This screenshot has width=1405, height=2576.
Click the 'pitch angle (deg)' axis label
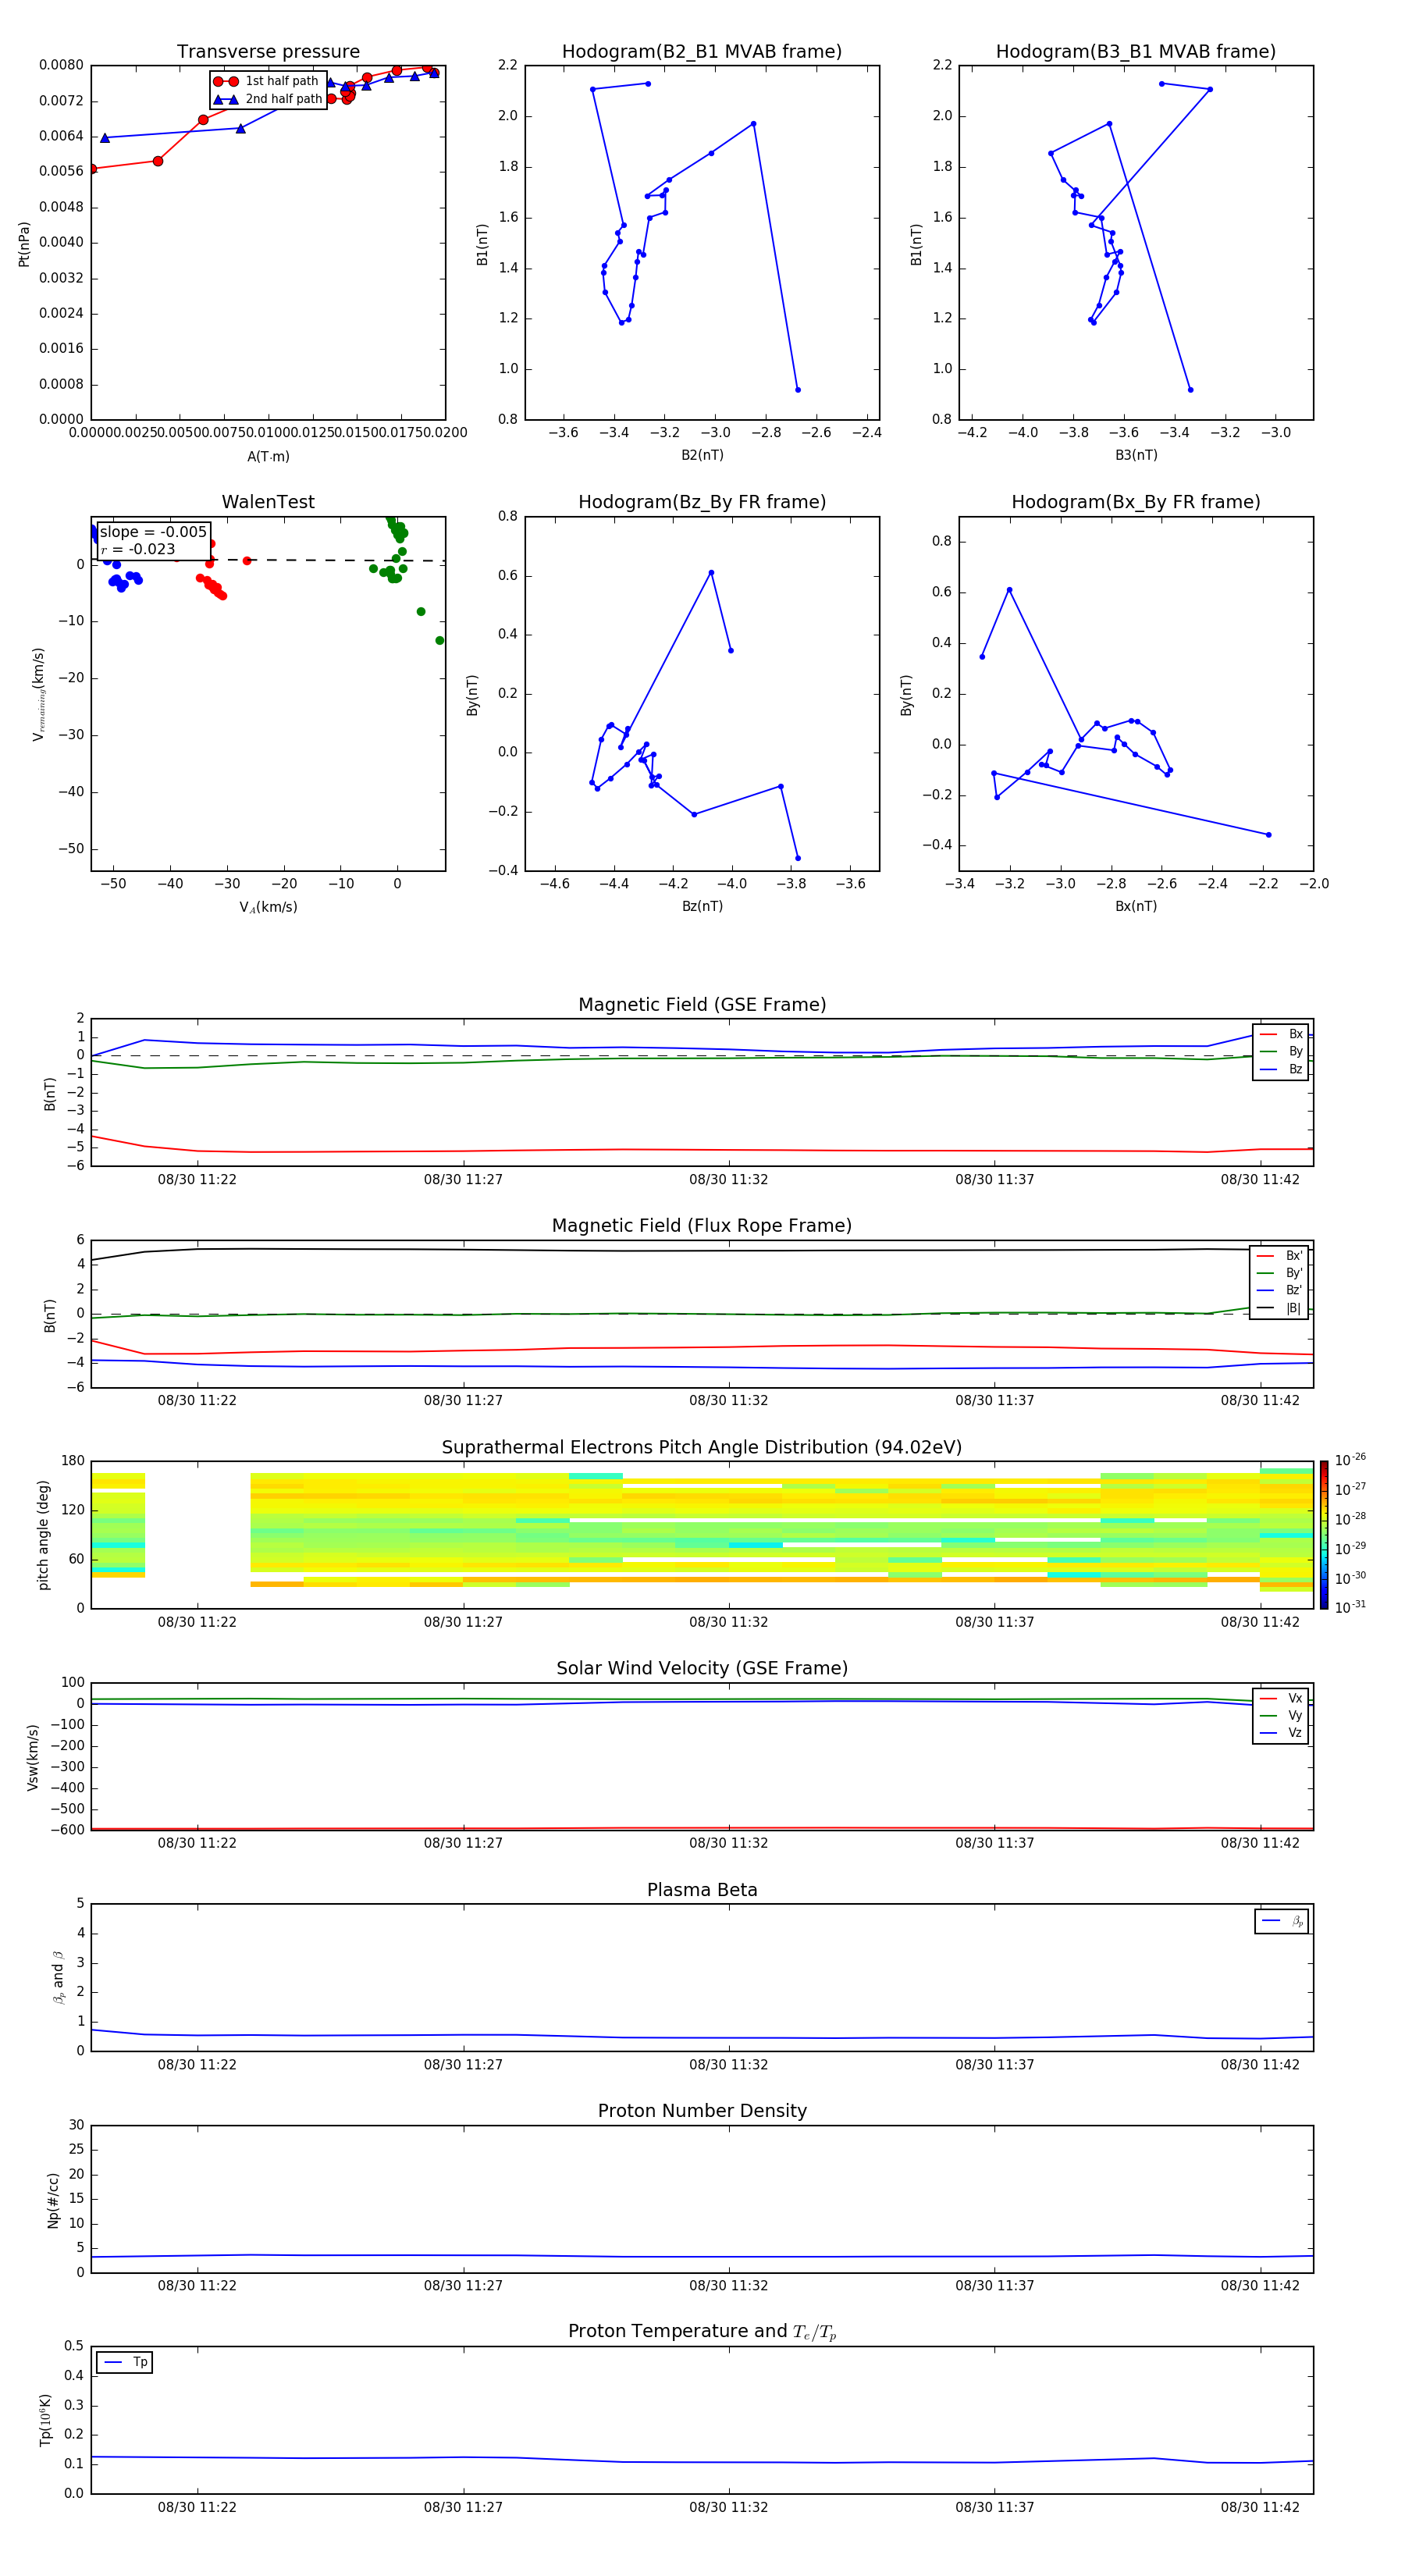[x=43, y=1535]
